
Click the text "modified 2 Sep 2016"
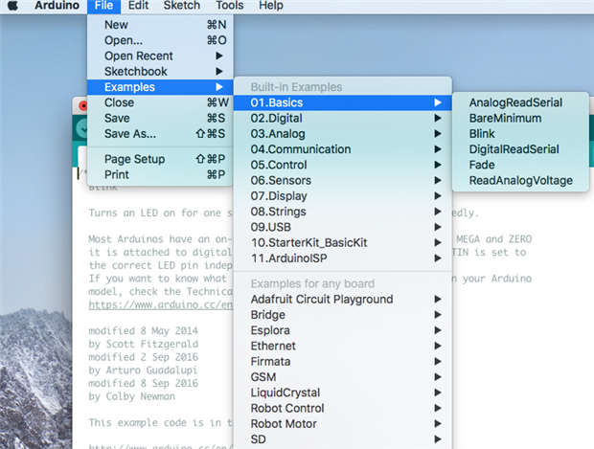coord(143,357)
